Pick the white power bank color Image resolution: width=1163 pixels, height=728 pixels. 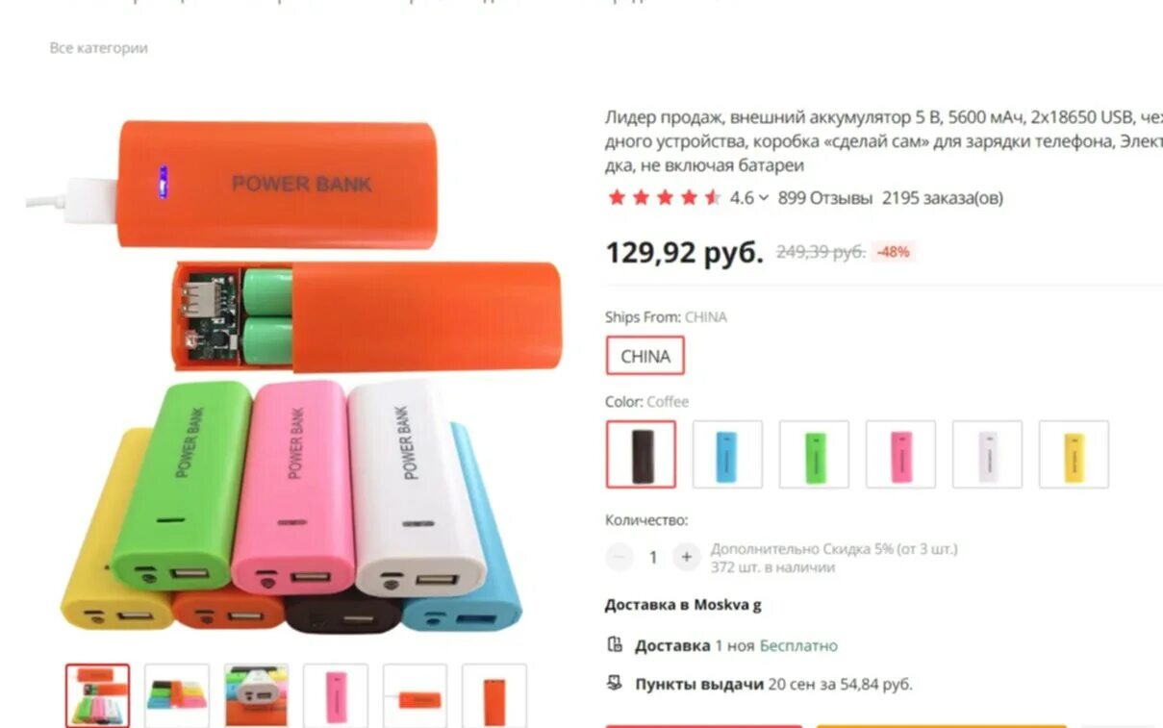[987, 454]
